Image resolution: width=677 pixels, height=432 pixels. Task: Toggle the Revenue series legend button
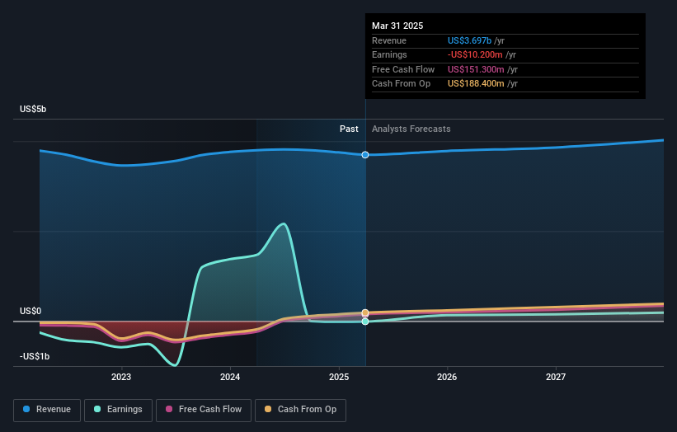pos(47,410)
